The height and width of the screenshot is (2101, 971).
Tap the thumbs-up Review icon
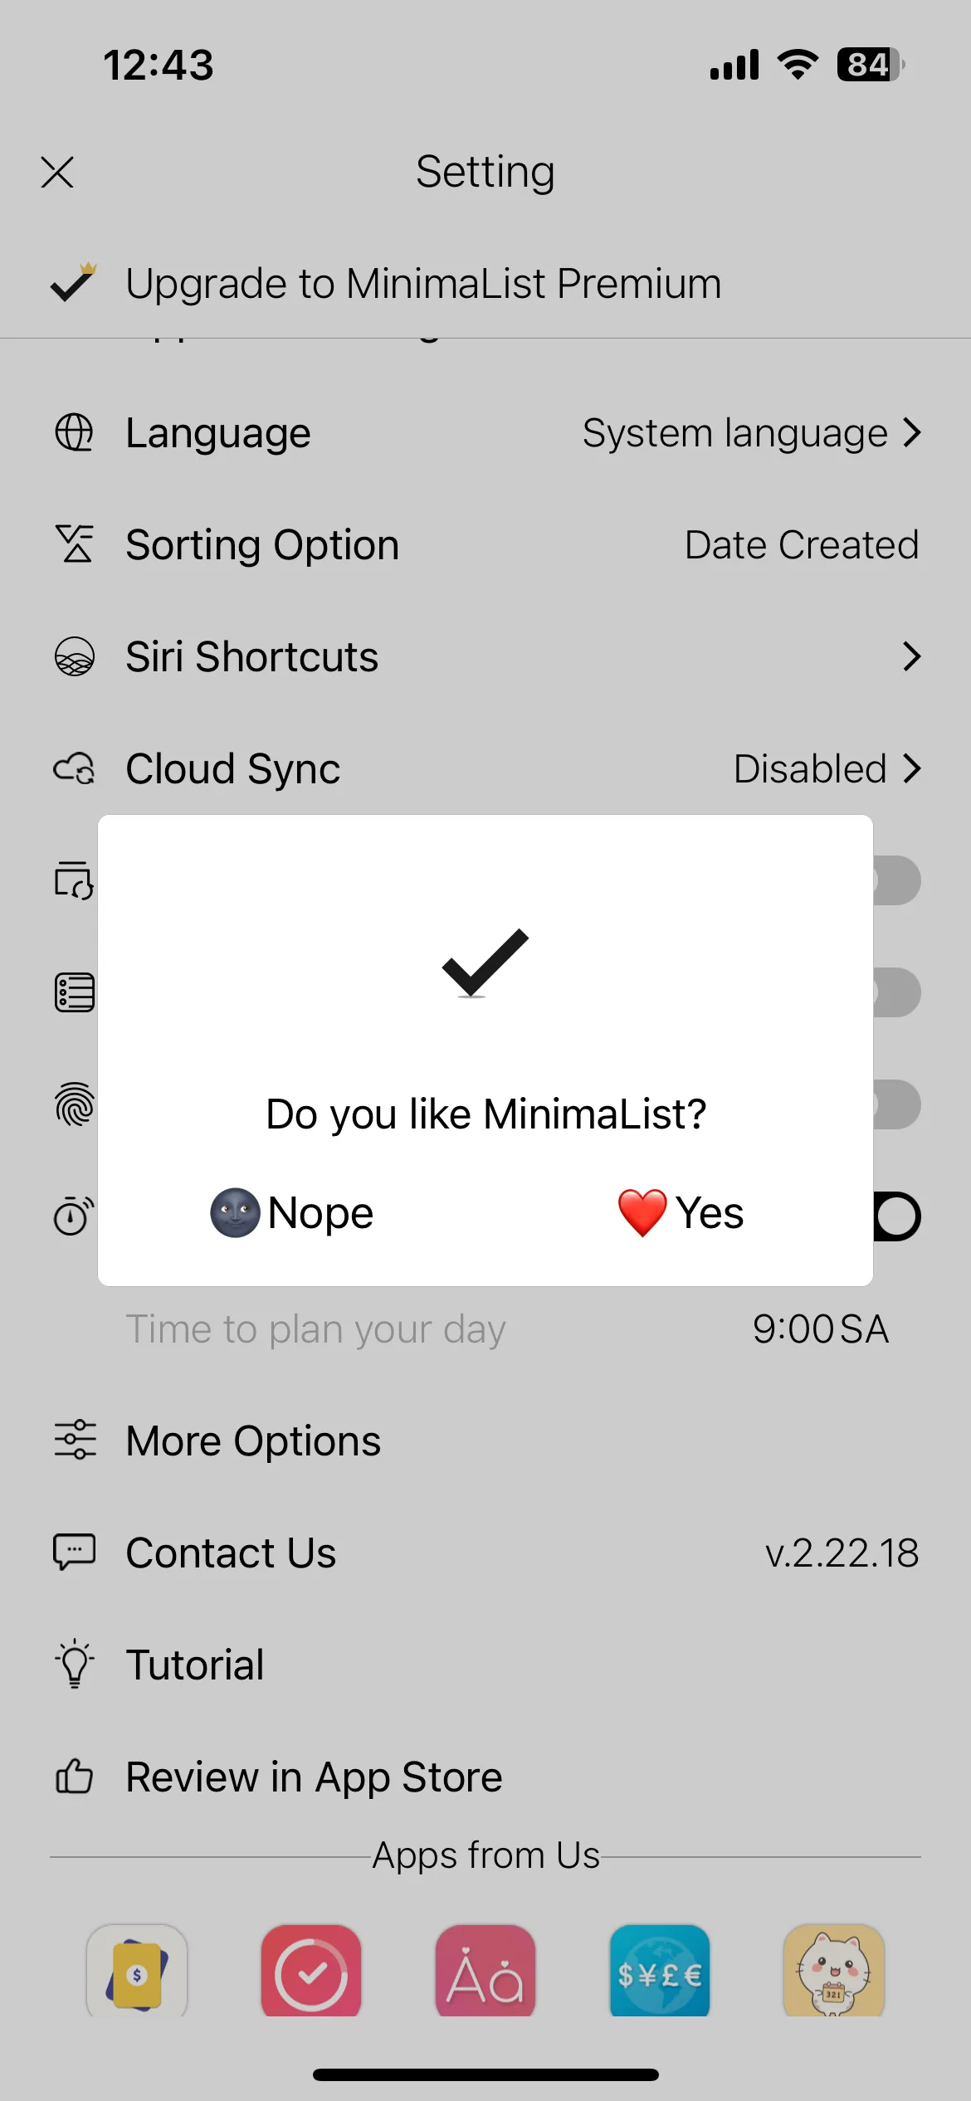tap(74, 1776)
